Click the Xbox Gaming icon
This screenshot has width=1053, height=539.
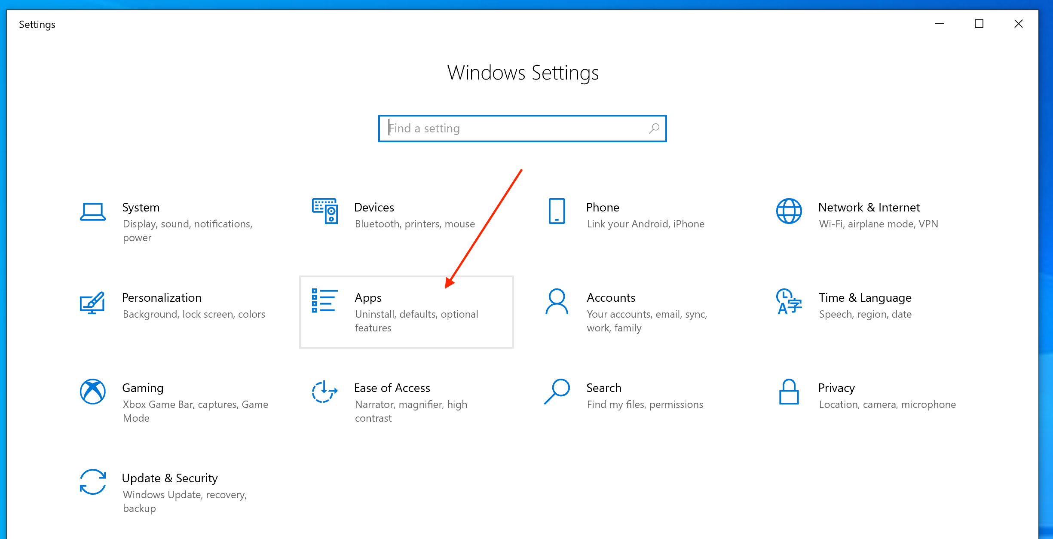(x=92, y=392)
